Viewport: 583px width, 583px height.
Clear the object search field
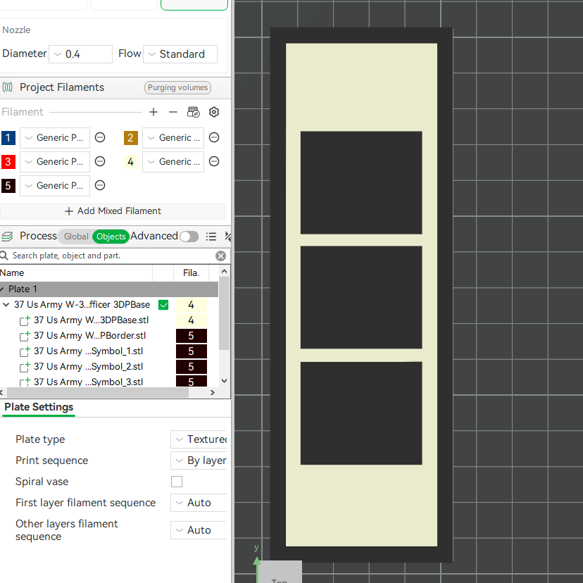click(x=220, y=256)
